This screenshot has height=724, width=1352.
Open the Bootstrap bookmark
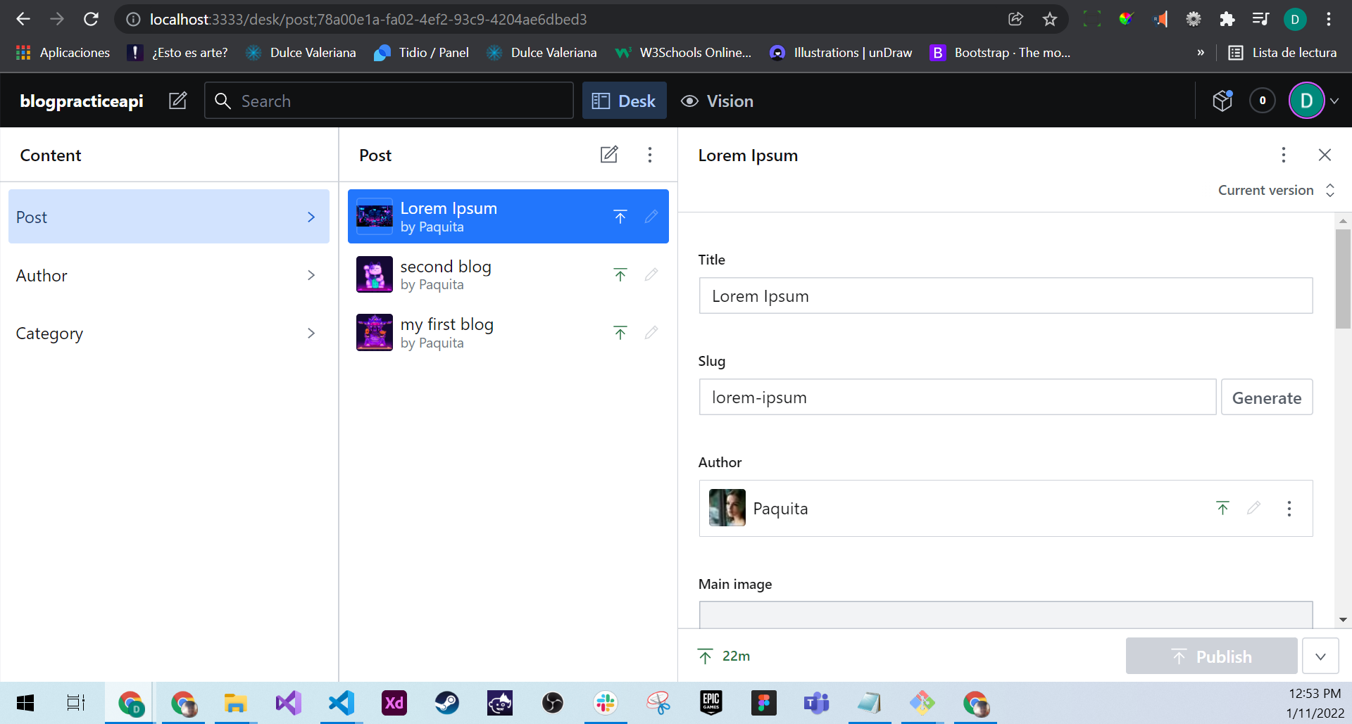(1000, 52)
